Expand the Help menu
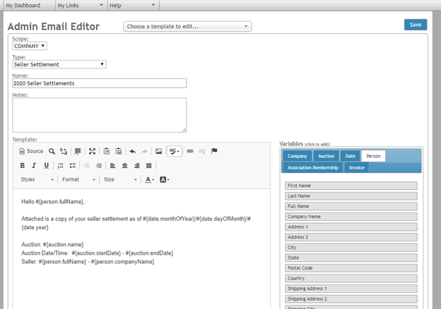This screenshot has width=441, height=309. tap(133, 6)
